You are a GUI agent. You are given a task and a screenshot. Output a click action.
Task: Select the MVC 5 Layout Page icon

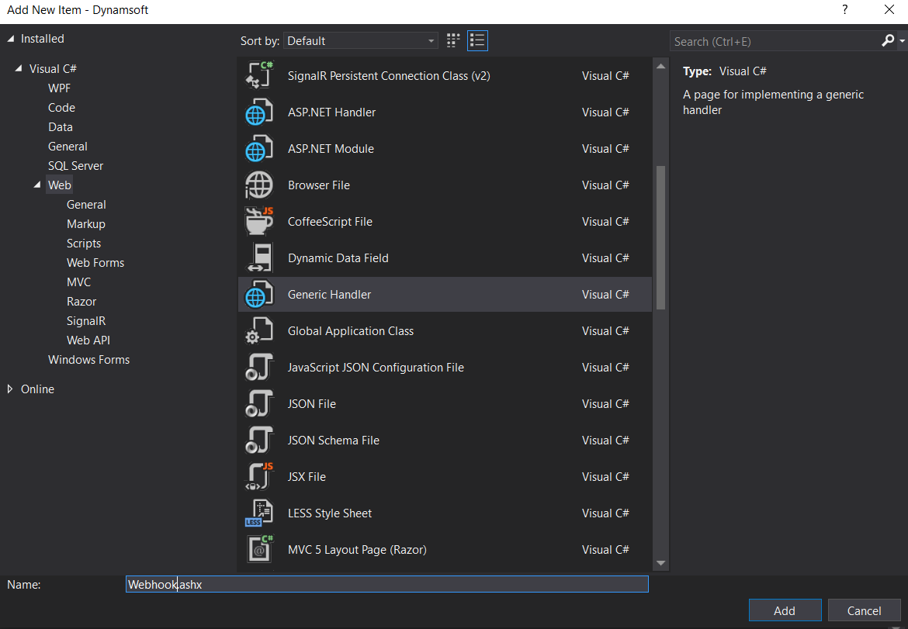click(259, 550)
